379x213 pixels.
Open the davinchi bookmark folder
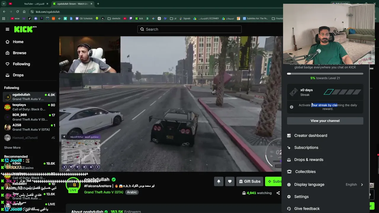[114, 18]
